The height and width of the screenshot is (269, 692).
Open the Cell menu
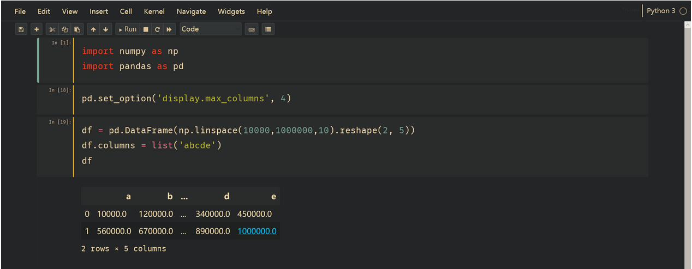tap(126, 11)
